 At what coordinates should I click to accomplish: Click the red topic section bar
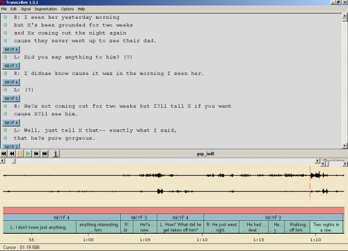click(173, 211)
